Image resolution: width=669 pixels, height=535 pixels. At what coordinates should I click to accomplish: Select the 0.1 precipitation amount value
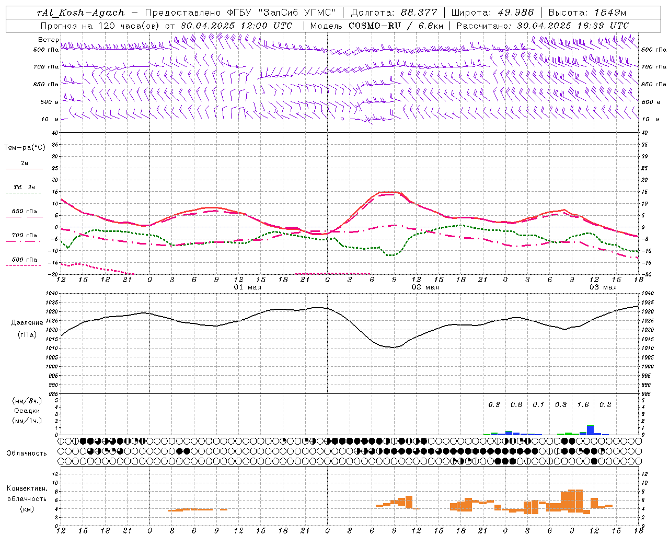[538, 404]
